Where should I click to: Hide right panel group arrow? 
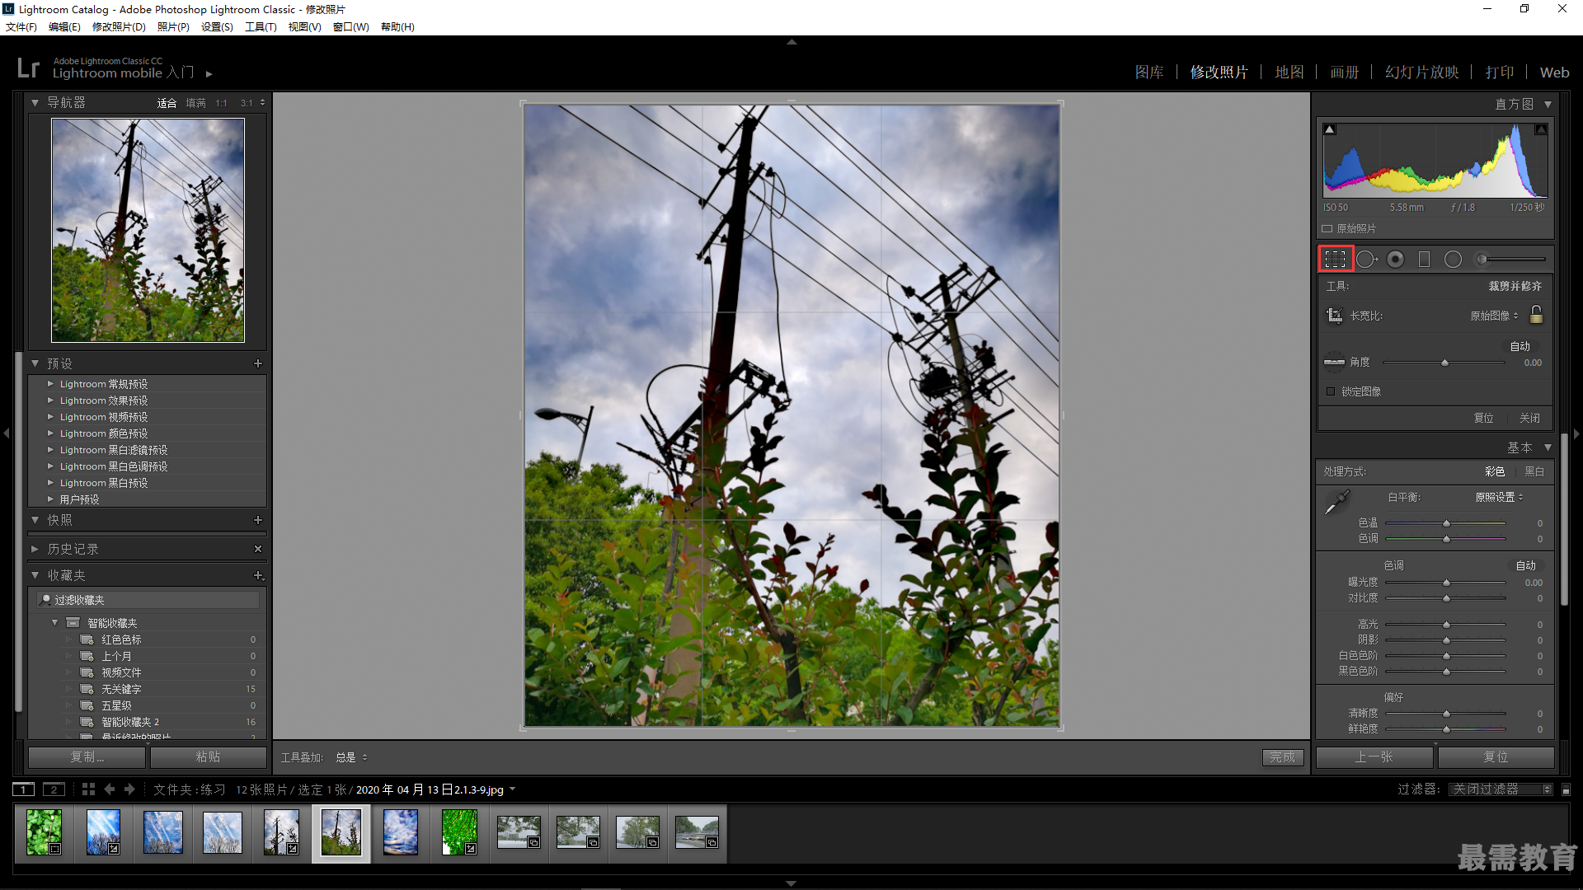pos(1576,433)
